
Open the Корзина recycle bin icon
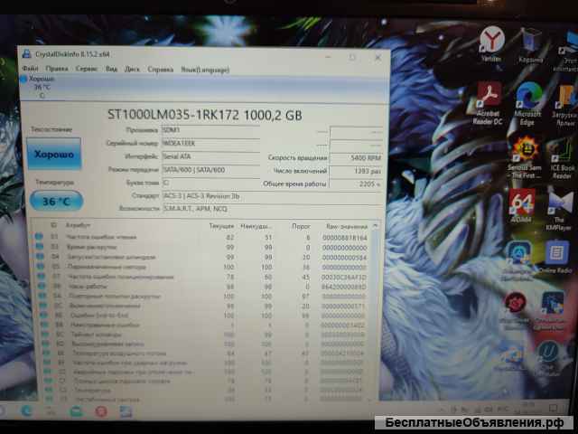coord(531,45)
